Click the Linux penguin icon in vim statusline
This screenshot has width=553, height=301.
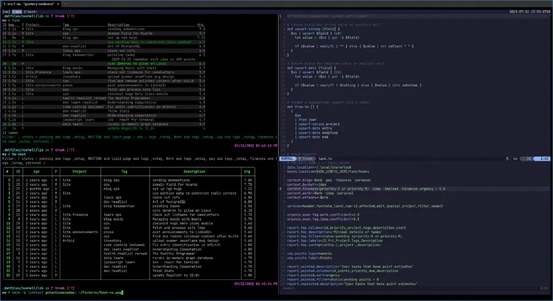click(x=507, y=159)
